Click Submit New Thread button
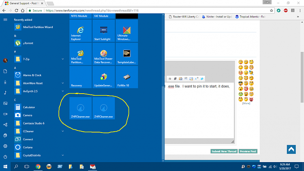The width and height of the screenshot is (304, 171). click(224, 151)
